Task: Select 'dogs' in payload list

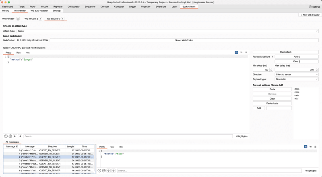Action: point(297,89)
